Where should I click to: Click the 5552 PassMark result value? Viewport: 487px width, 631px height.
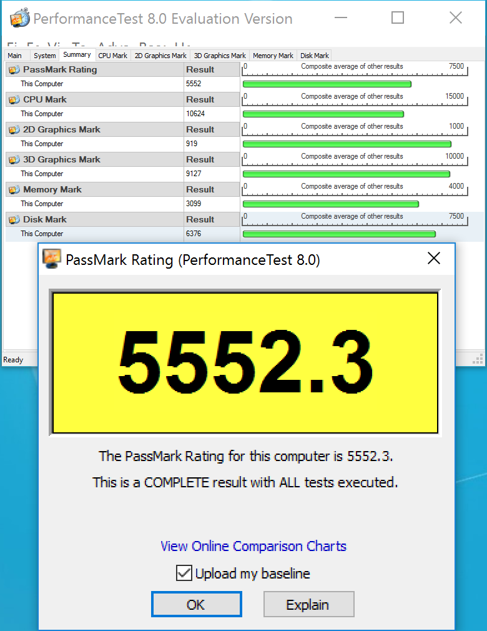click(194, 84)
